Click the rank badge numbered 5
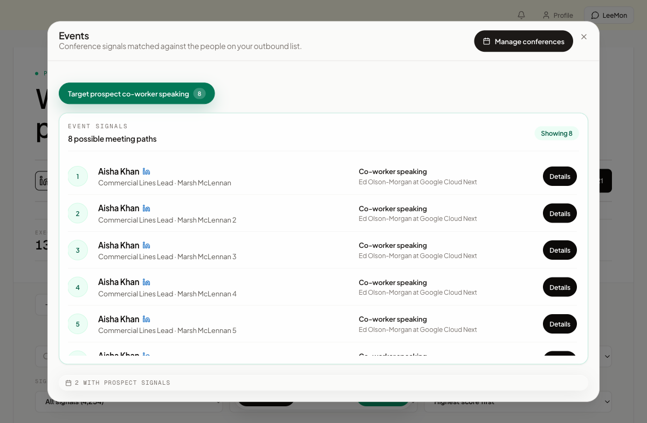The width and height of the screenshot is (647, 423). (78, 324)
